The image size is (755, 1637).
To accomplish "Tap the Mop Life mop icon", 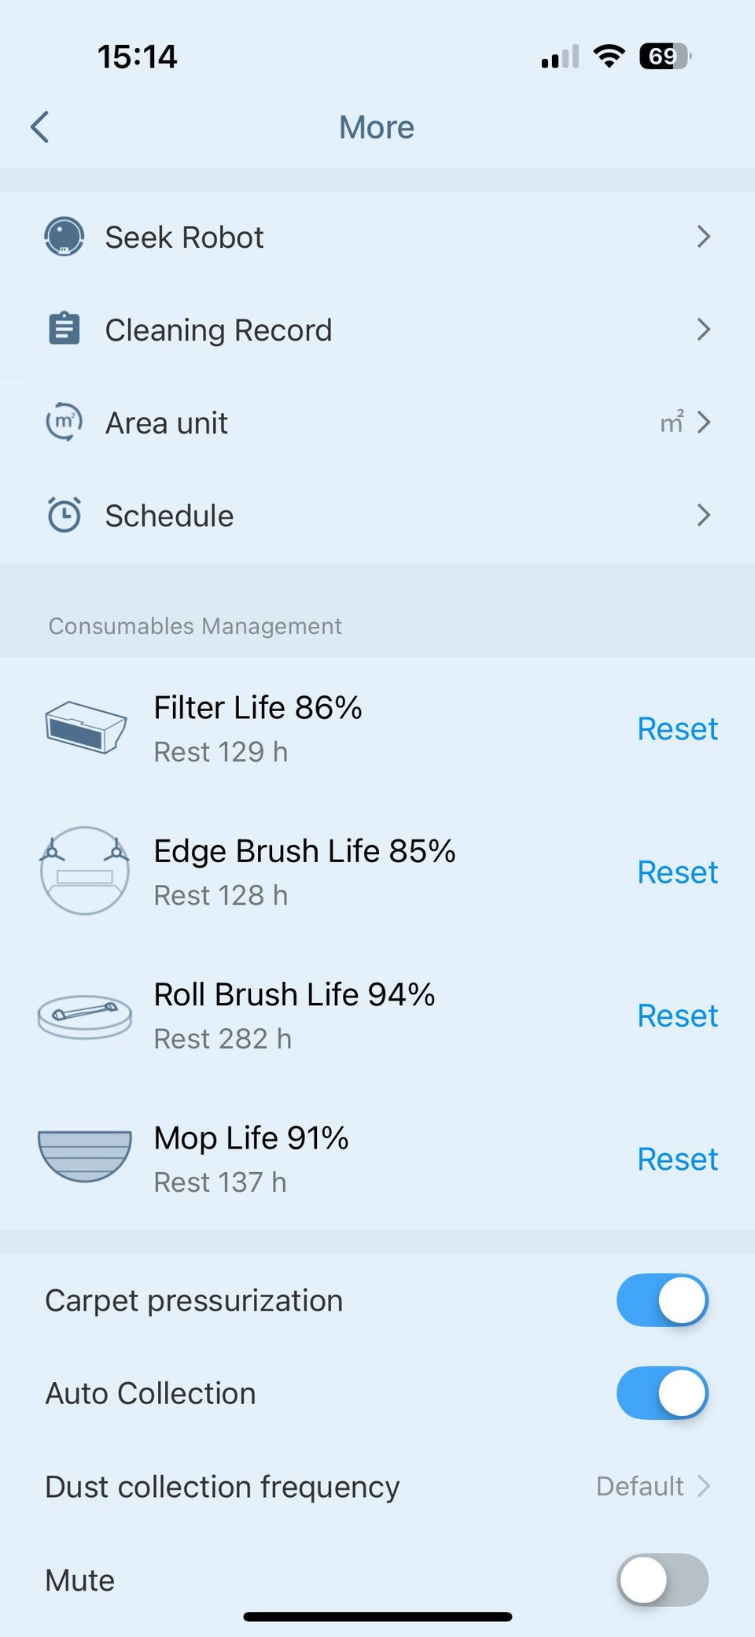I will 85,1156.
